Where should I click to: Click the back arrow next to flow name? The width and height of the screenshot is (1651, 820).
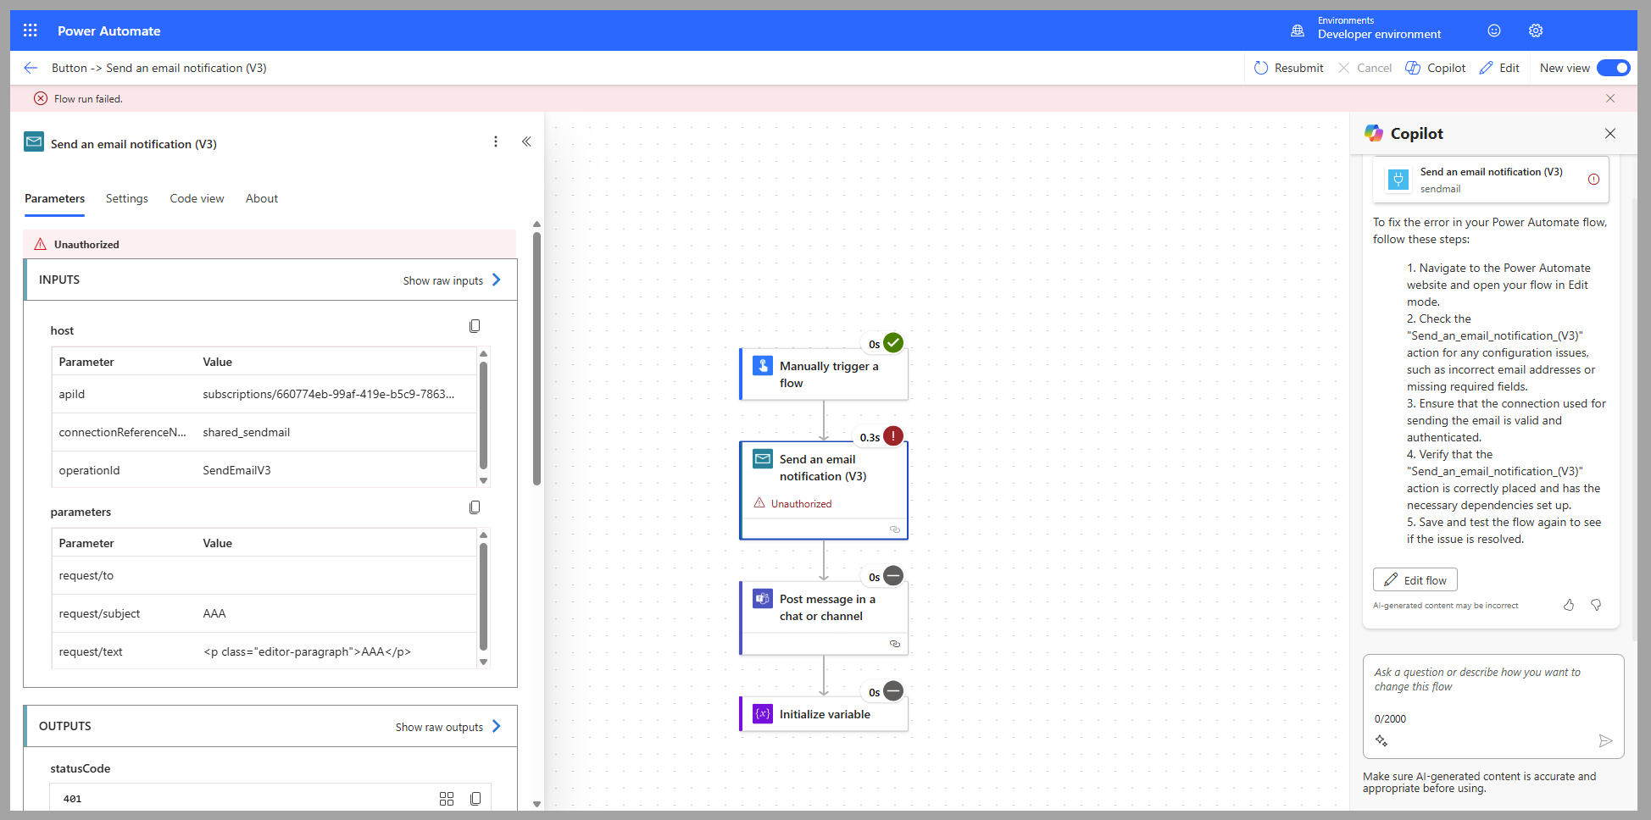pyautogui.click(x=31, y=68)
